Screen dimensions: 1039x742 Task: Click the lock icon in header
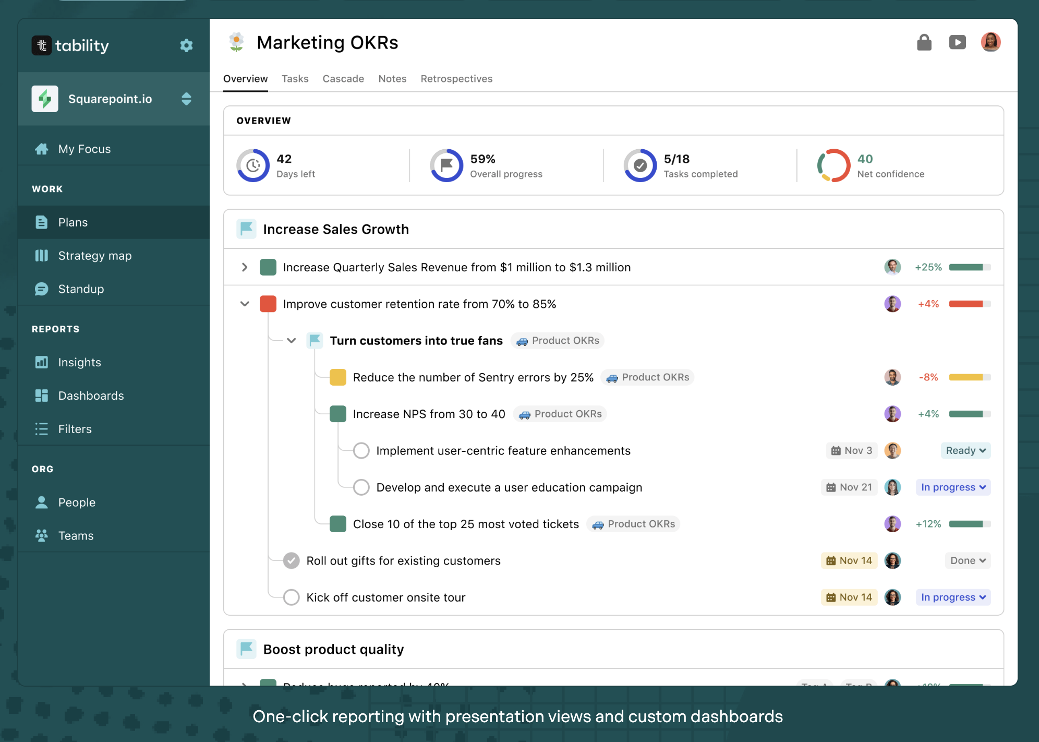(x=924, y=42)
